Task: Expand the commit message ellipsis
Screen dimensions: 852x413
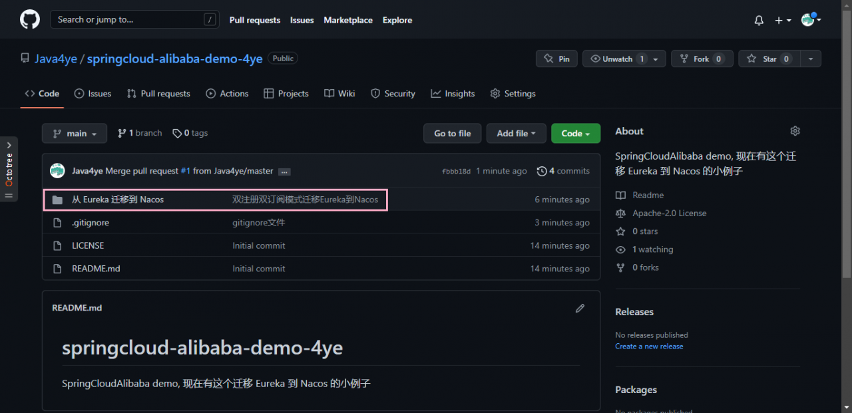Action: click(284, 172)
